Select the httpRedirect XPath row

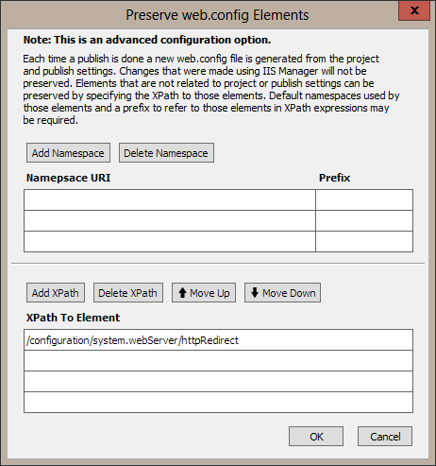tap(218, 340)
